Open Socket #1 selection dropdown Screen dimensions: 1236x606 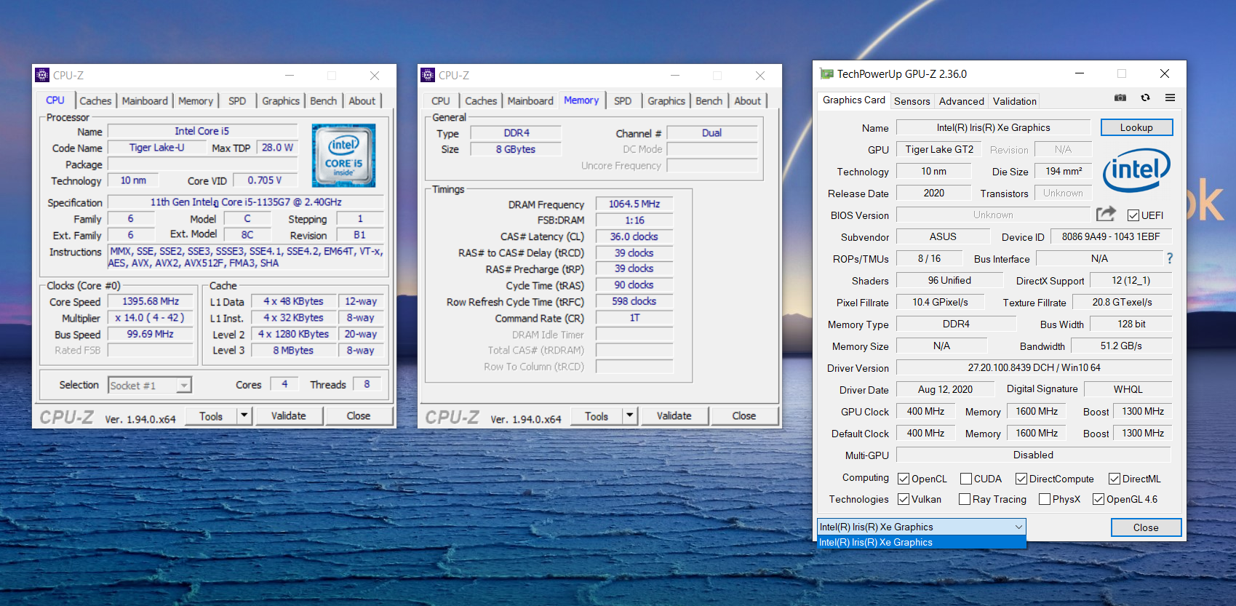150,385
